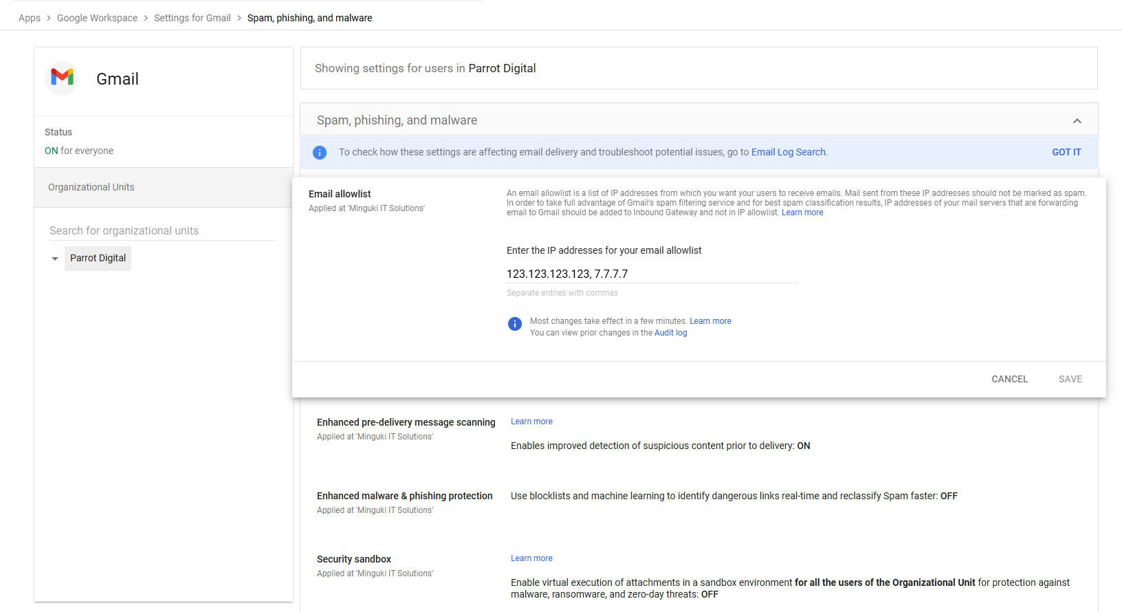The height and width of the screenshot is (612, 1122).
Task: Open the Enhanced malware & phishing protection setting
Action: pyautogui.click(x=404, y=496)
